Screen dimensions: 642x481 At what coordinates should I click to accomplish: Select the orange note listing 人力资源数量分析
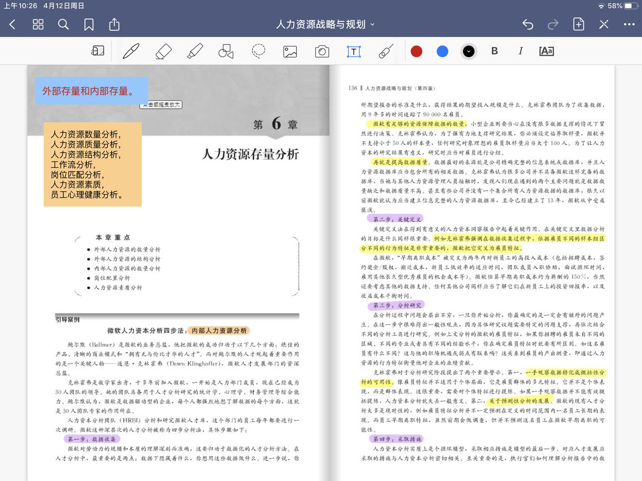(93, 164)
